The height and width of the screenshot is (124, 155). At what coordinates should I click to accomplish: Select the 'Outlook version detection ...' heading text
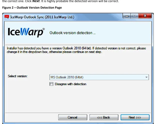[x=73, y=33]
